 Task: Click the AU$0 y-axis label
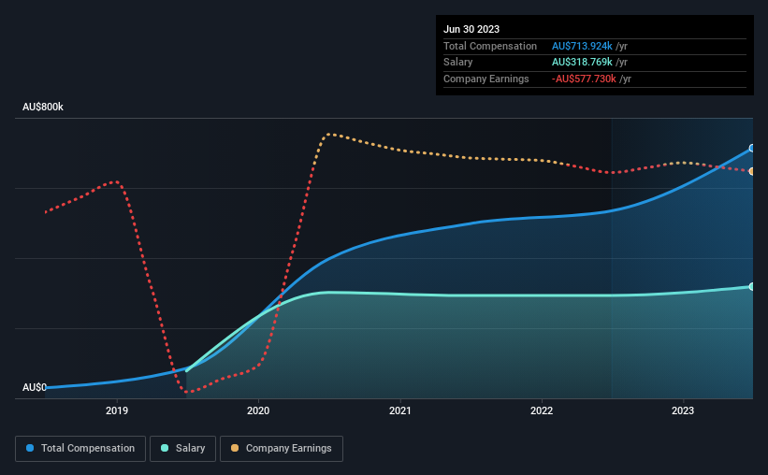(35, 387)
